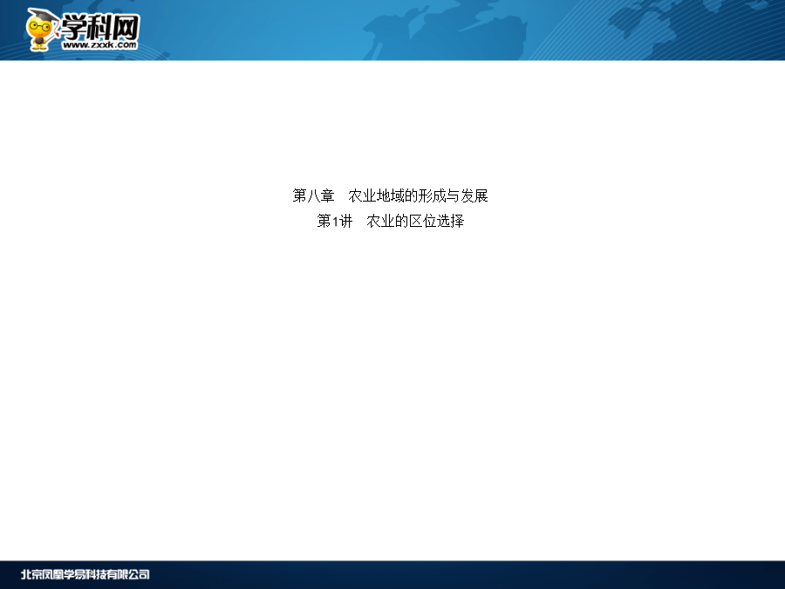Select the lecture title 第1讲 农业的区位选择
Viewport: 785px width, 589px height.
(x=391, y=221)
